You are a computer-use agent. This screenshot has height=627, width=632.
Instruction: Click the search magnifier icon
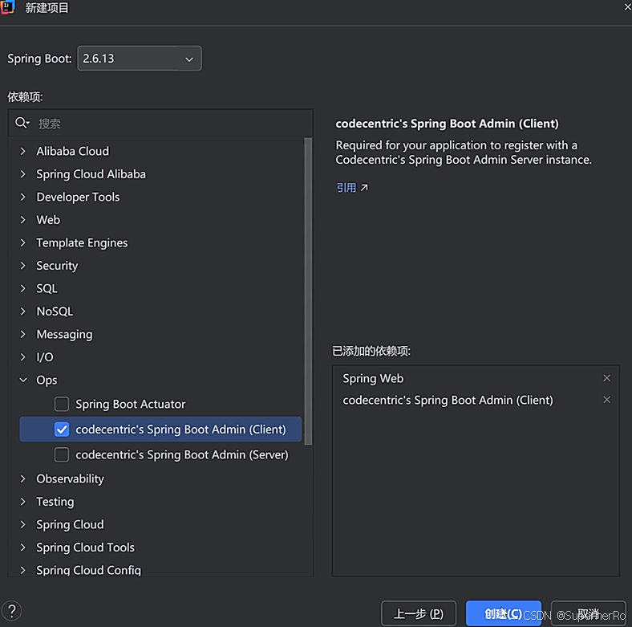point(22,123)
